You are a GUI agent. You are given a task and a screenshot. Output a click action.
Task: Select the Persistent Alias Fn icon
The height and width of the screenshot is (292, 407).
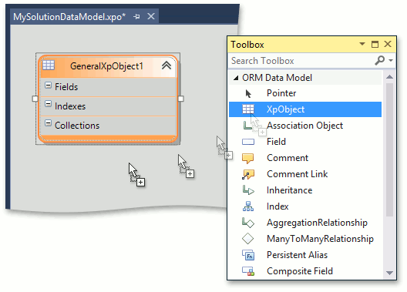pyautogui.click(x=248, y=255)
